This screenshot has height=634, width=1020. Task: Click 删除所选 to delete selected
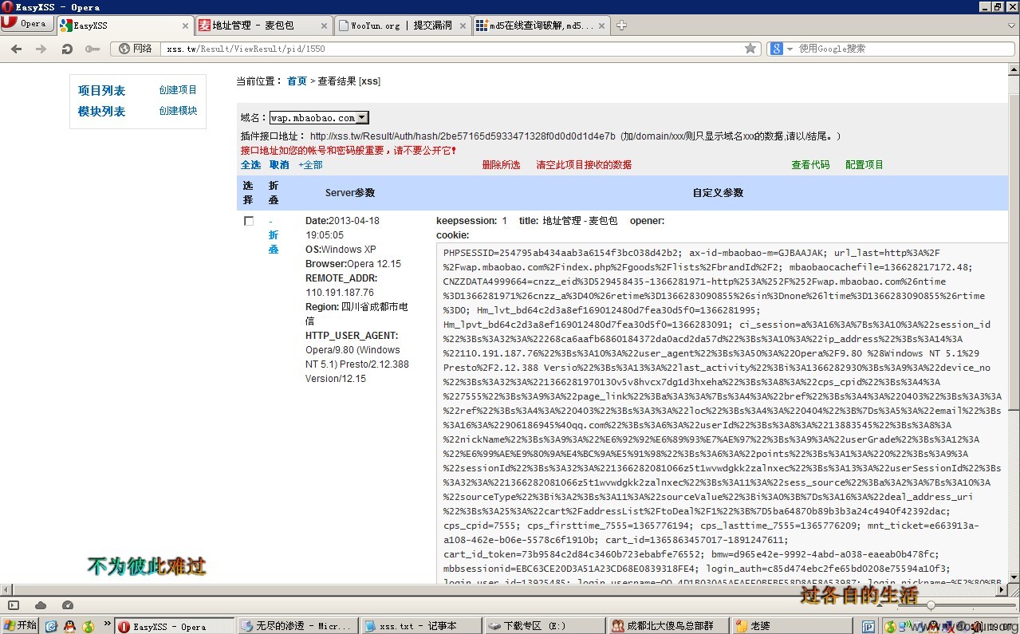[x=501, y=165]
